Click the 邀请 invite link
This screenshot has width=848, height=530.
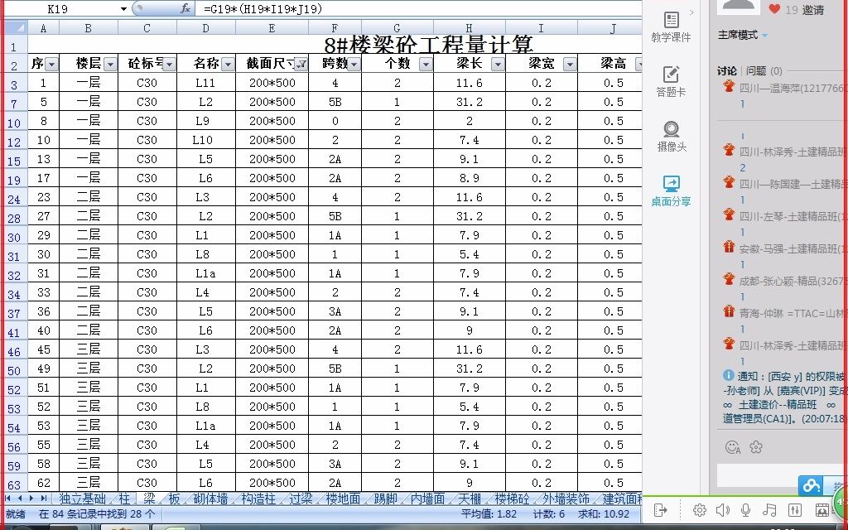[815, 10]
